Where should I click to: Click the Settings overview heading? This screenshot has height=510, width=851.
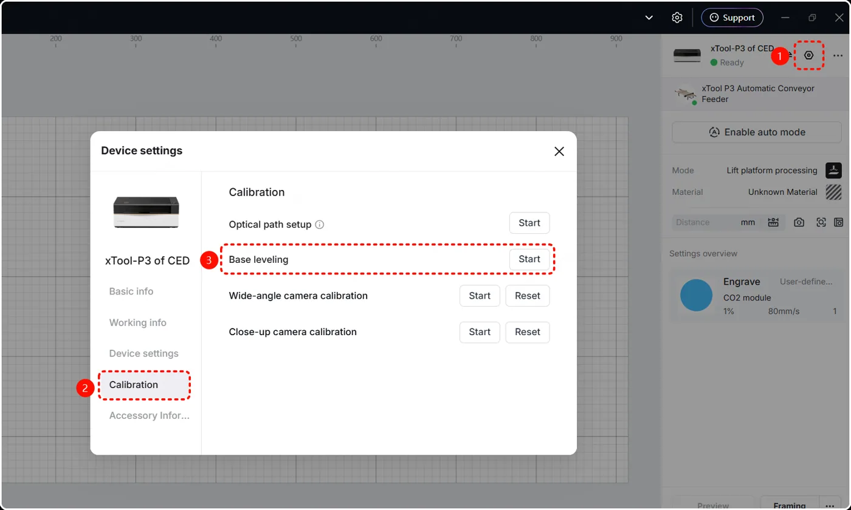(x=703, y=253)
